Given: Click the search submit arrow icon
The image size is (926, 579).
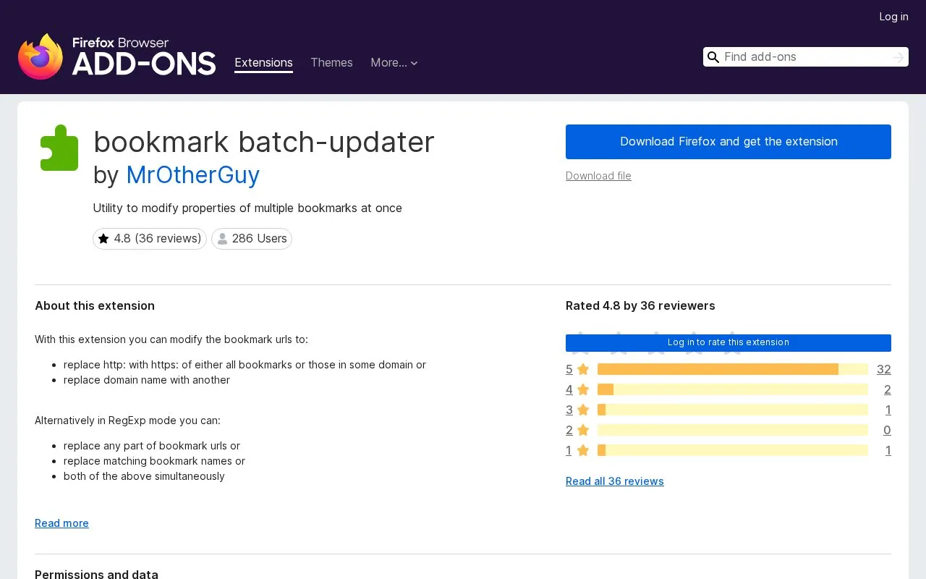Looking at the screenshot, I should click(898, 57).
